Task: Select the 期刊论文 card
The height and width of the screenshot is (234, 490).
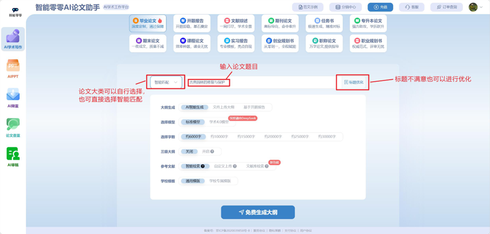Action: click(280, 23)
